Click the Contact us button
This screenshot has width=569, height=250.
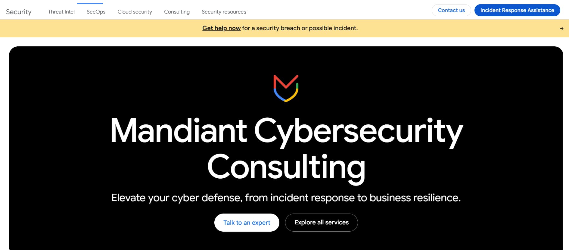451,10
